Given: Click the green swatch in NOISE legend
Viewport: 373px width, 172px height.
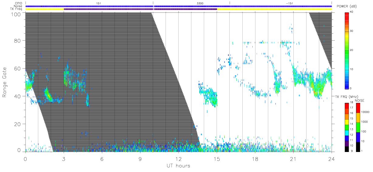Looking at the screenshot, I should [x=358, y=127].
